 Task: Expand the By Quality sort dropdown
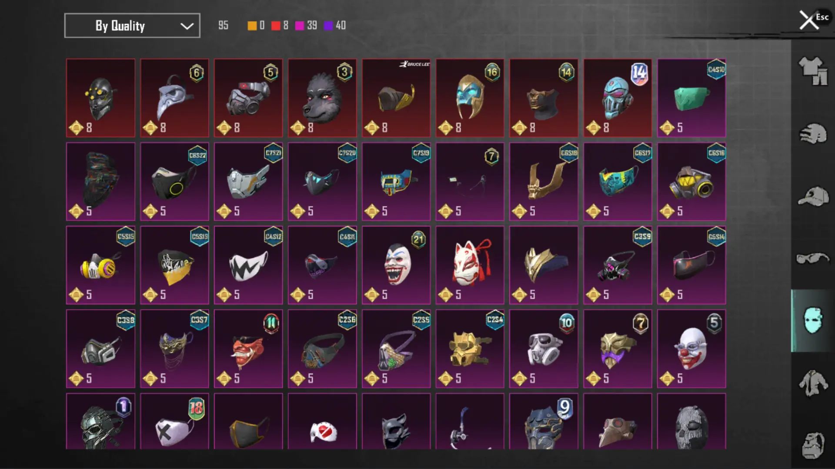(x=132, y=26)
